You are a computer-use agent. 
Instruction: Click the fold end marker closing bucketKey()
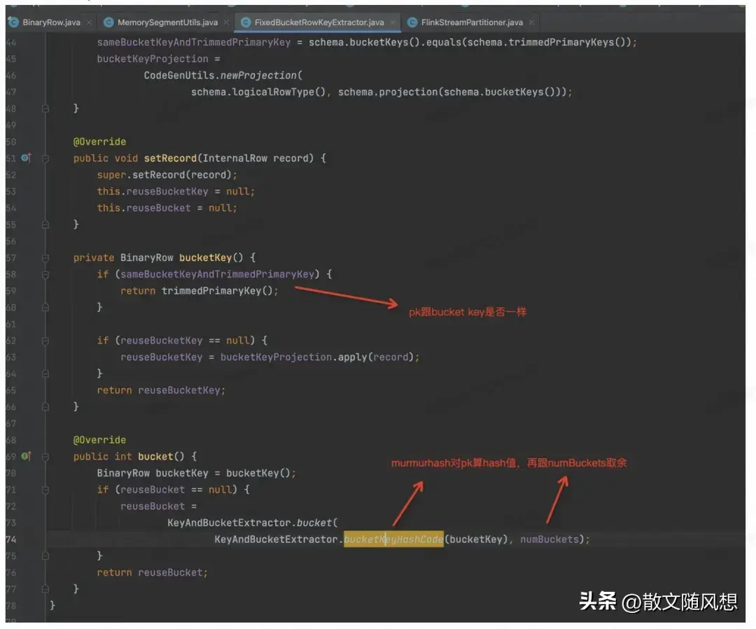pyautogui.click(x=45, y=407)
